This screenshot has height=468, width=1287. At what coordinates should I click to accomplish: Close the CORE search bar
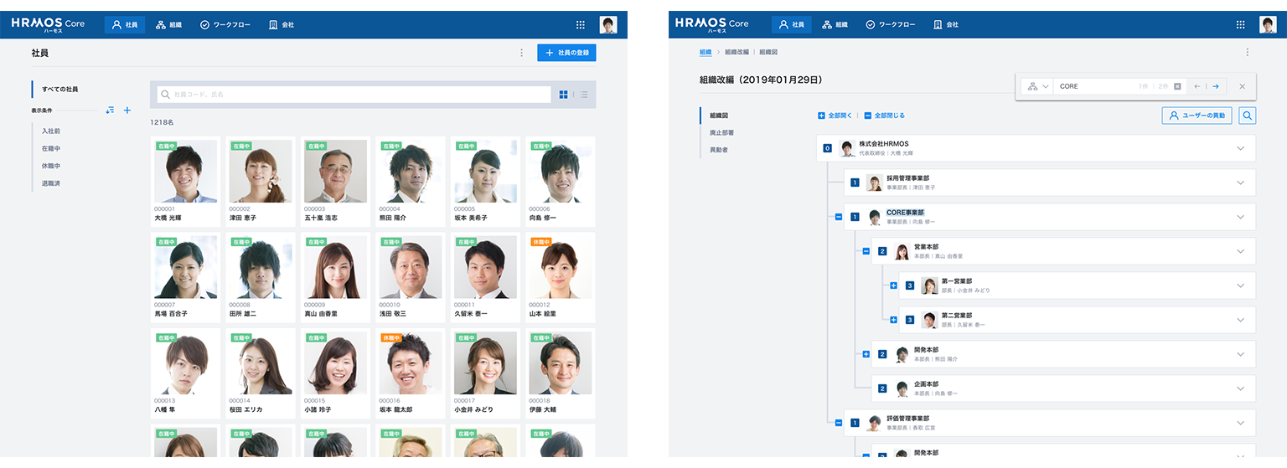point(1242,86)
